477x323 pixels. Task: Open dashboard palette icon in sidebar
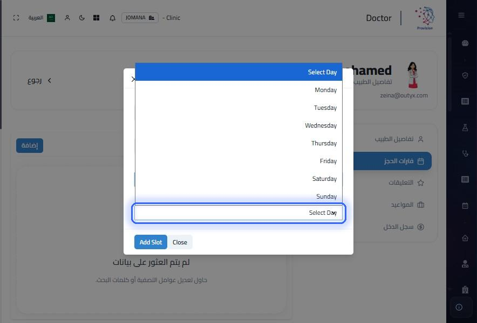pos(465,43)
